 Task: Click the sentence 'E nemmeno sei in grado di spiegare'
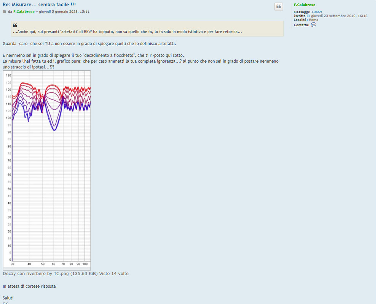point(93,55)
